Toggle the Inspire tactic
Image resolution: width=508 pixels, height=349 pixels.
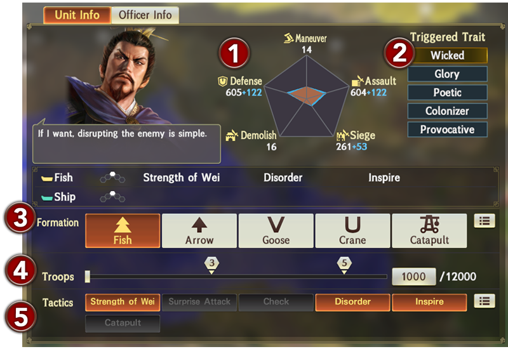(429, 302)
